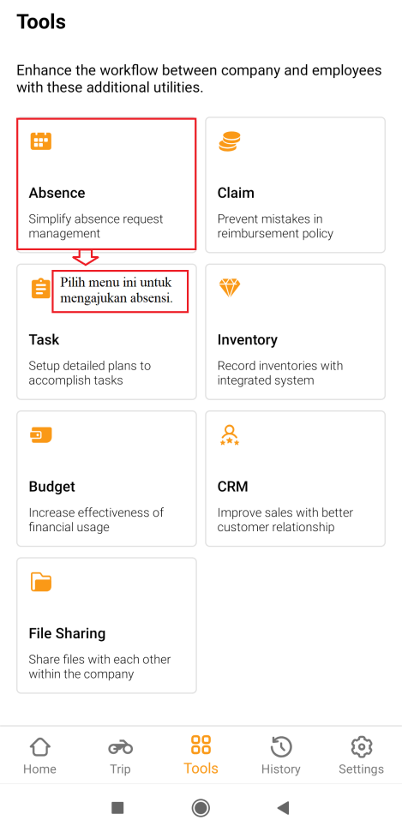Tap the Task clipboard icon
Screen dimensions: 402x832
40,288
